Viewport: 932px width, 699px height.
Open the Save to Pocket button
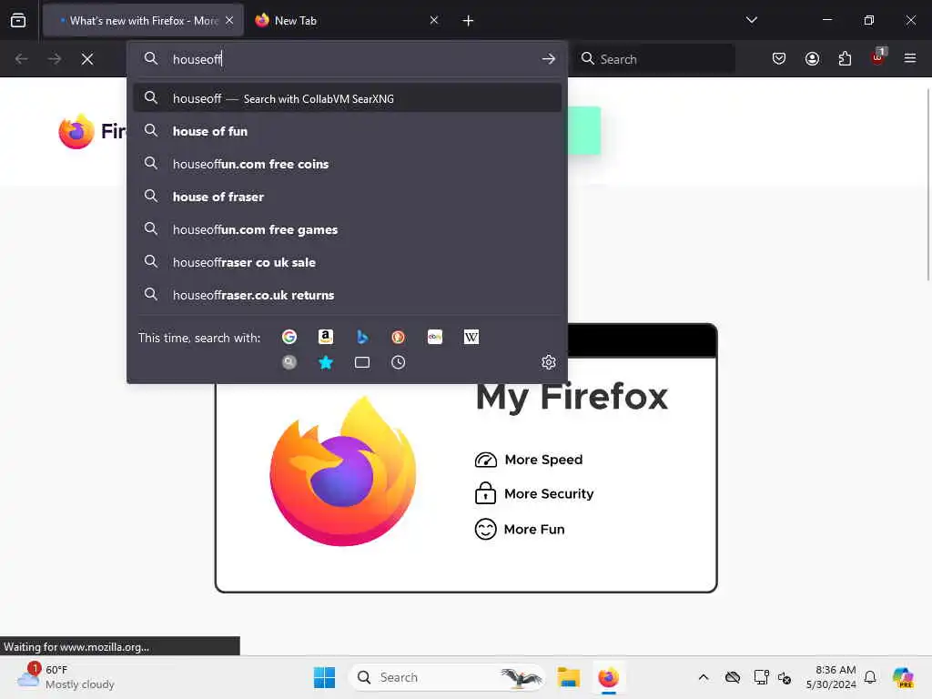[779, 58]
